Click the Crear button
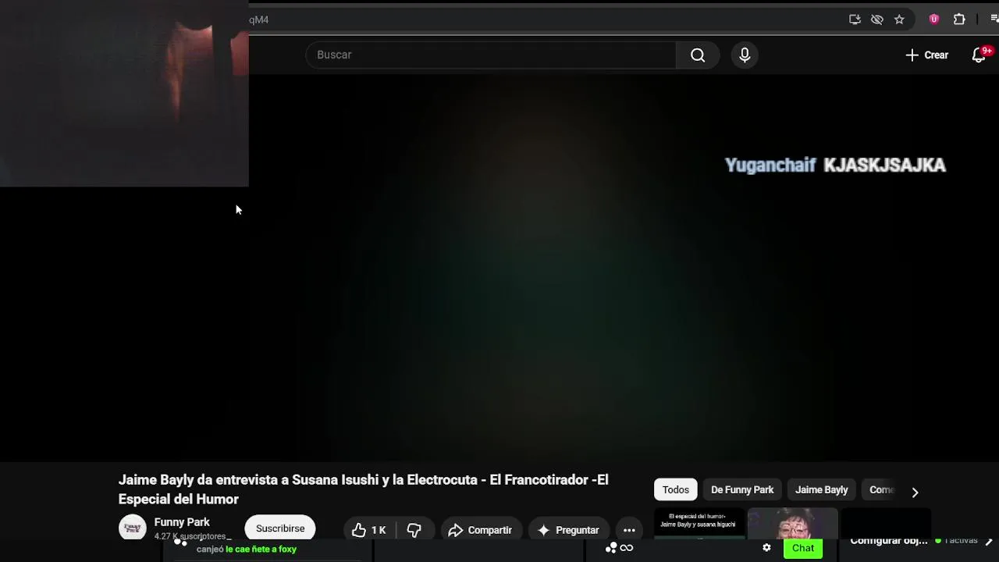 [x=927, y=55]
